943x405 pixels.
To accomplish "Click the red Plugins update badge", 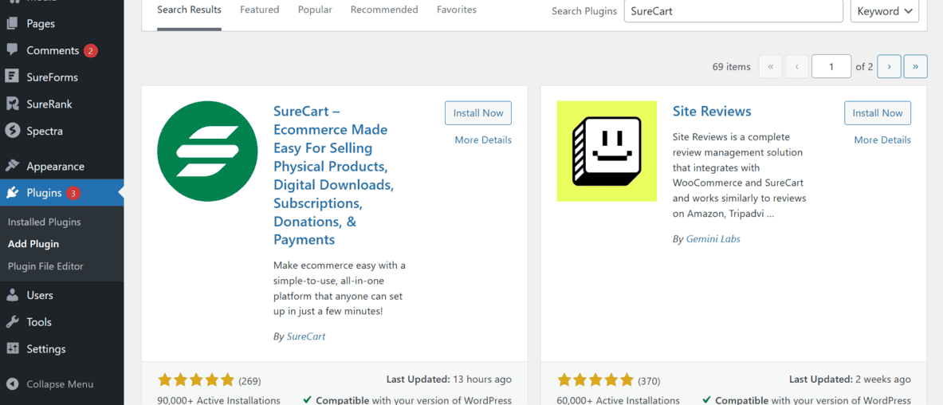I will click(x=73, y=193).
